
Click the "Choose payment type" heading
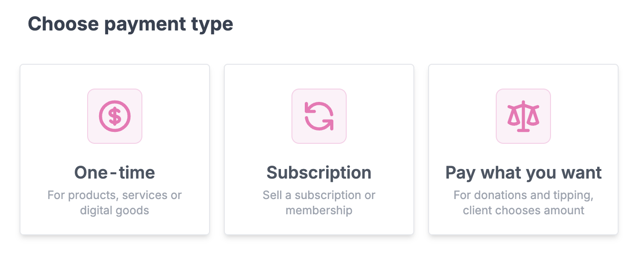point(130,24)
